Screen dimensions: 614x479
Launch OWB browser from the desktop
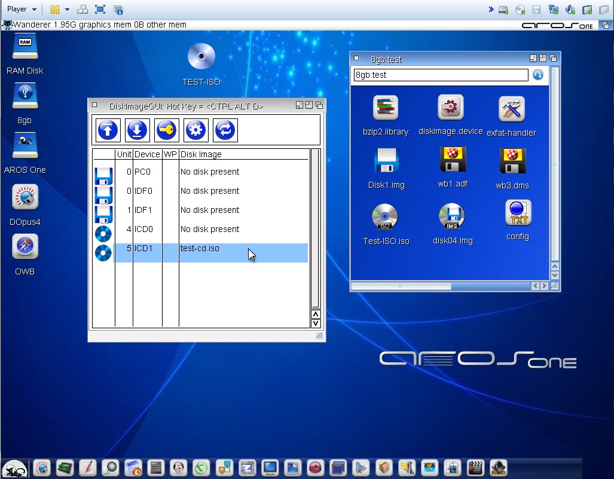pyautogui.click(x=25, y=248)
